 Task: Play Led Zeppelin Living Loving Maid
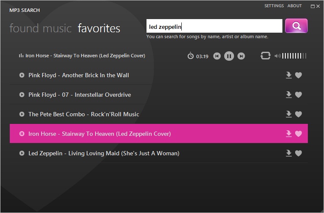coord(22,154)
